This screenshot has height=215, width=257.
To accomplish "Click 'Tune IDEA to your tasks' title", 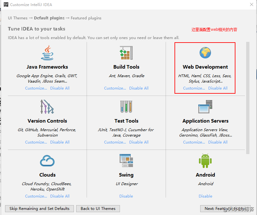I will point(36,29).
